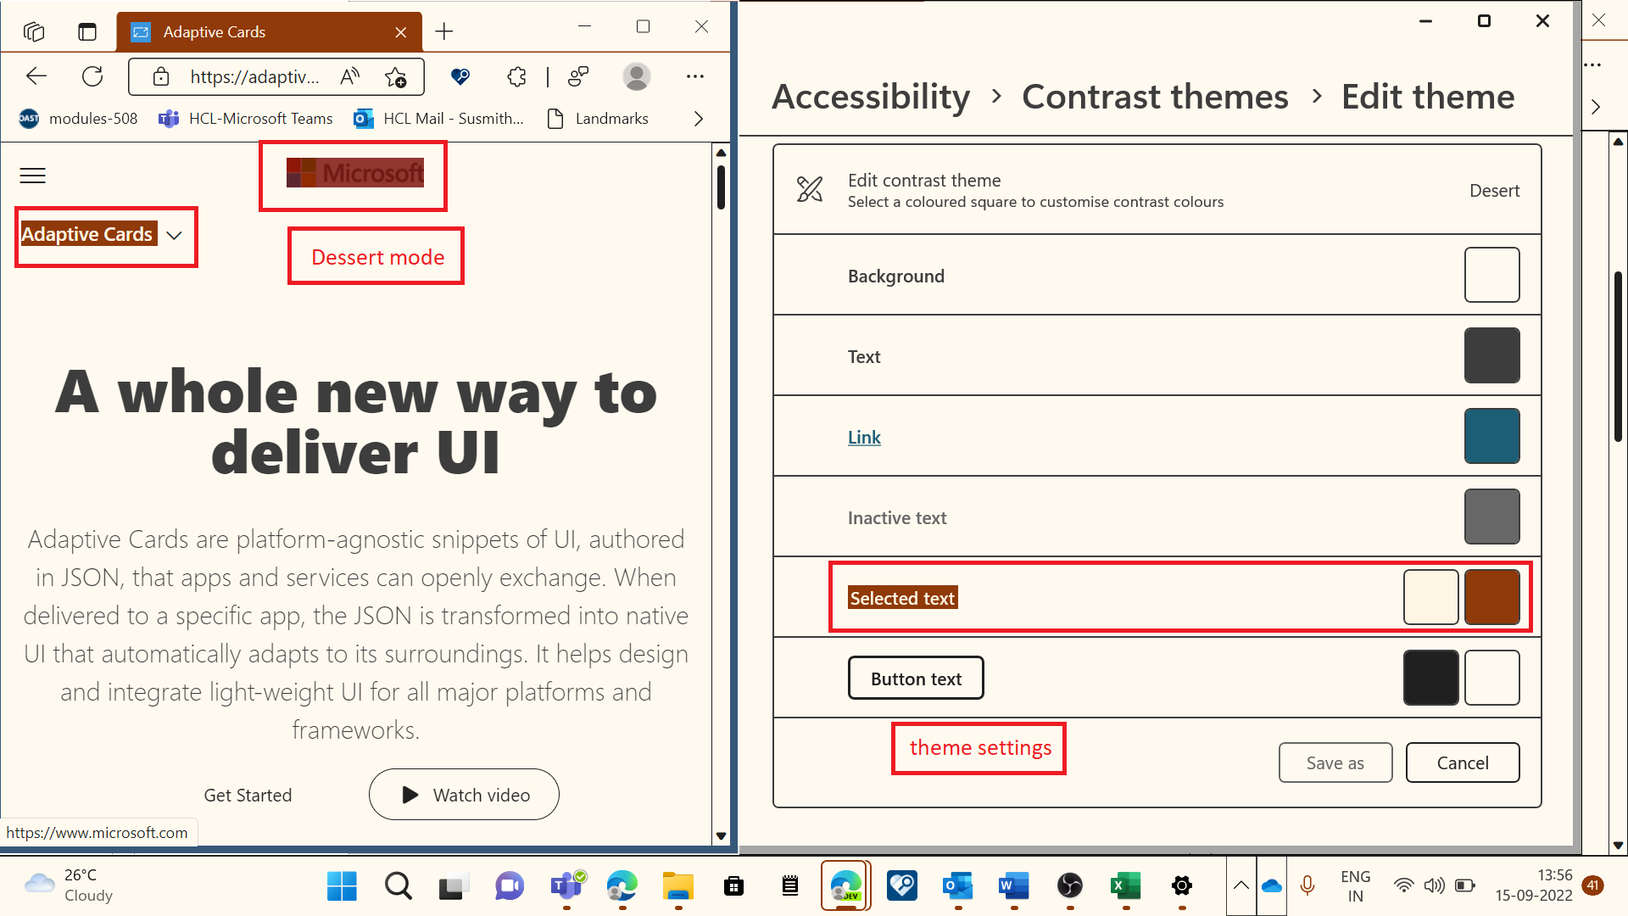Open Excel from the taskbar
The height and width of the screenshot is (916, 1628).
click(x=1125, y=886)
